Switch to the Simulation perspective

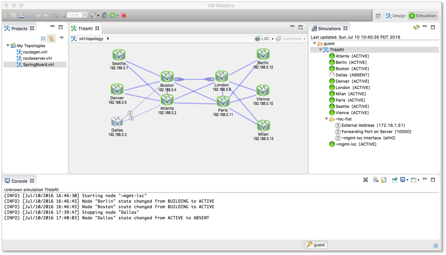[x=422, y=16]
